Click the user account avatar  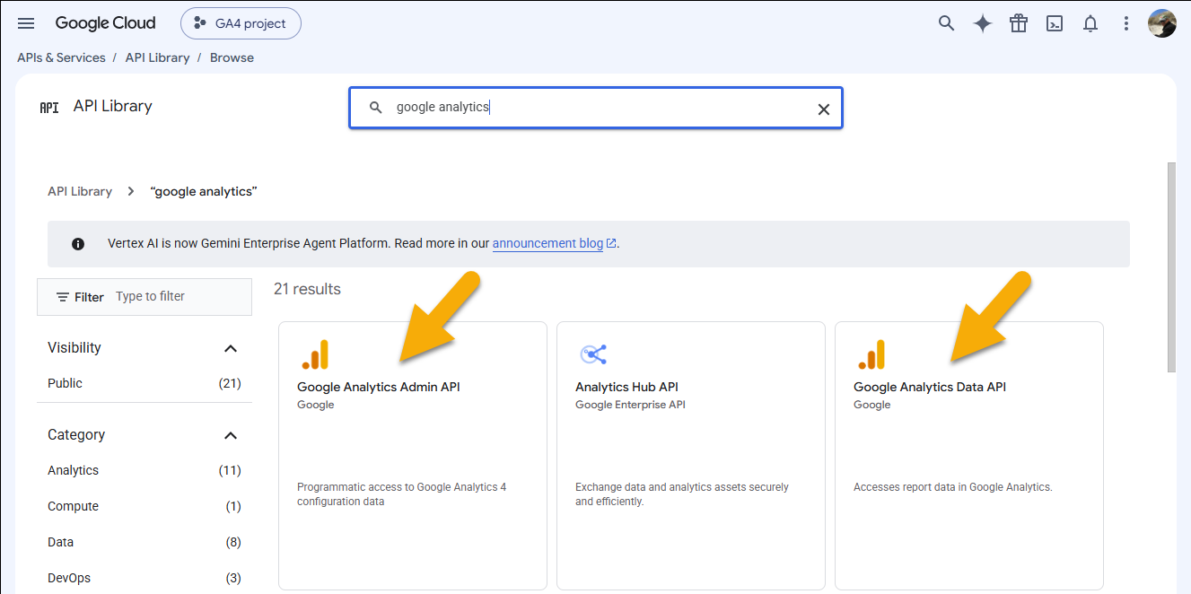[1162, 23]
